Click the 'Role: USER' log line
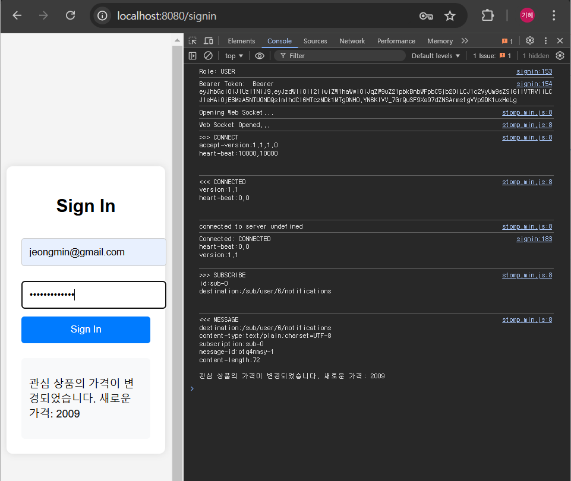 point(217,71)
